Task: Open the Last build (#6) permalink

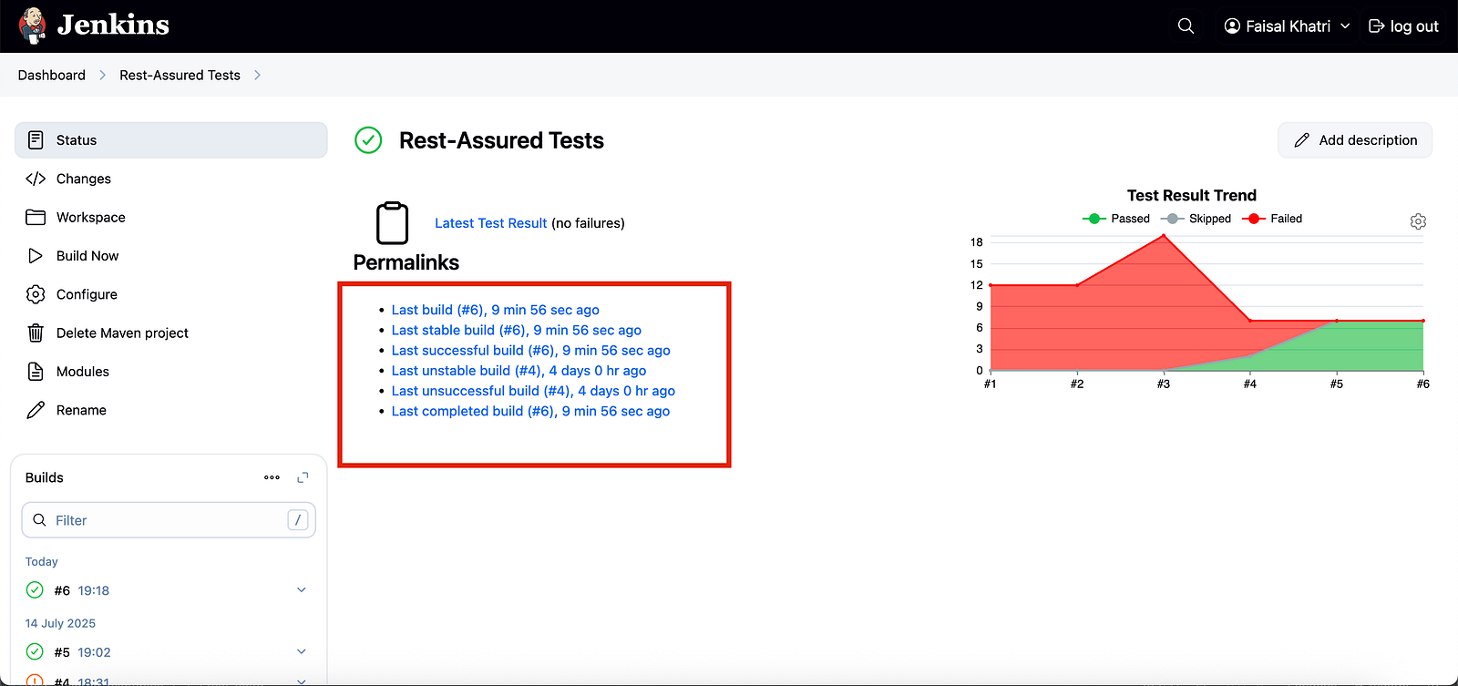Action: click(495, 310)
